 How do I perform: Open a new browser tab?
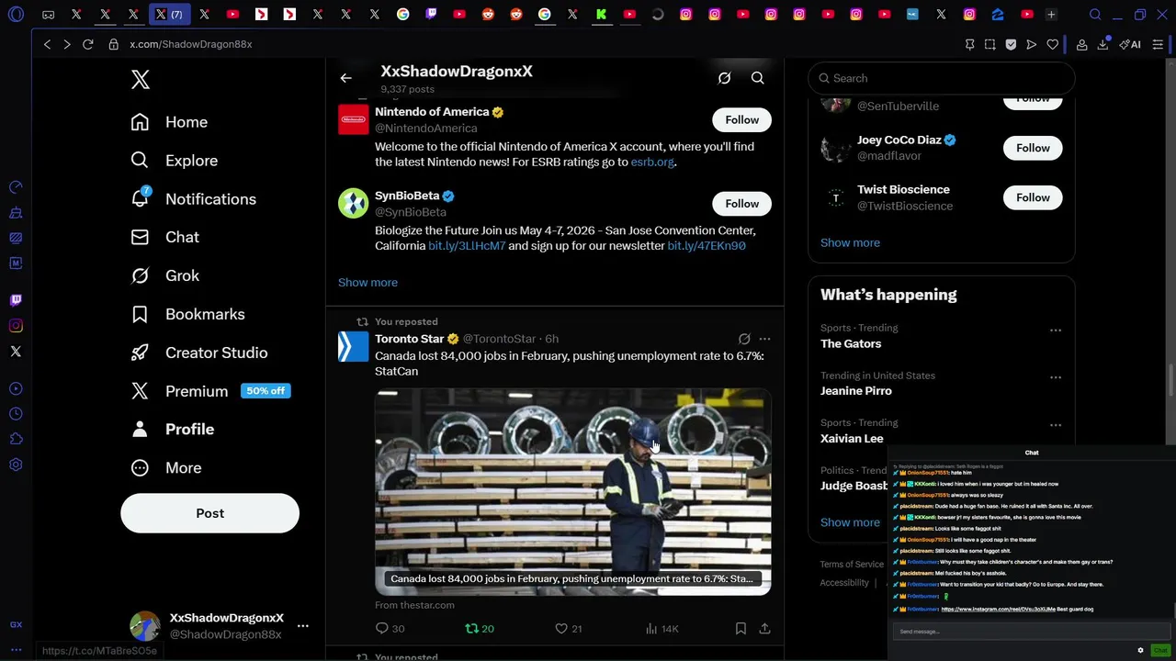pos(1051,15)
